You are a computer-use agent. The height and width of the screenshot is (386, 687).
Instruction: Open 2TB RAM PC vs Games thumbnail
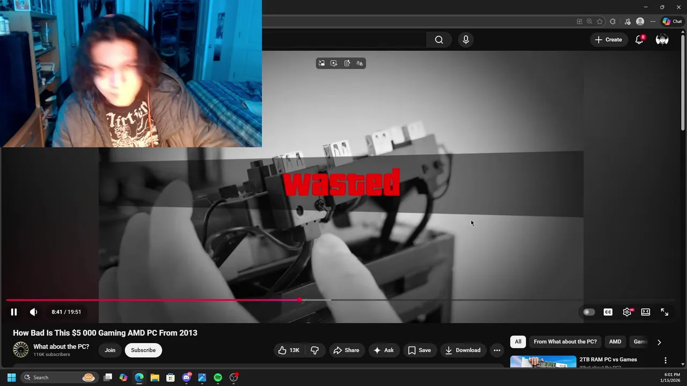543,362
